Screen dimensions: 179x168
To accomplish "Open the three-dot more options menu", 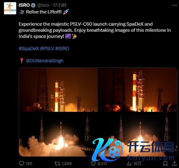I will 174,5.
